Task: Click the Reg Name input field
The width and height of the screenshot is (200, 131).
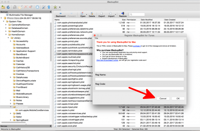Action: tap(139, 79)
